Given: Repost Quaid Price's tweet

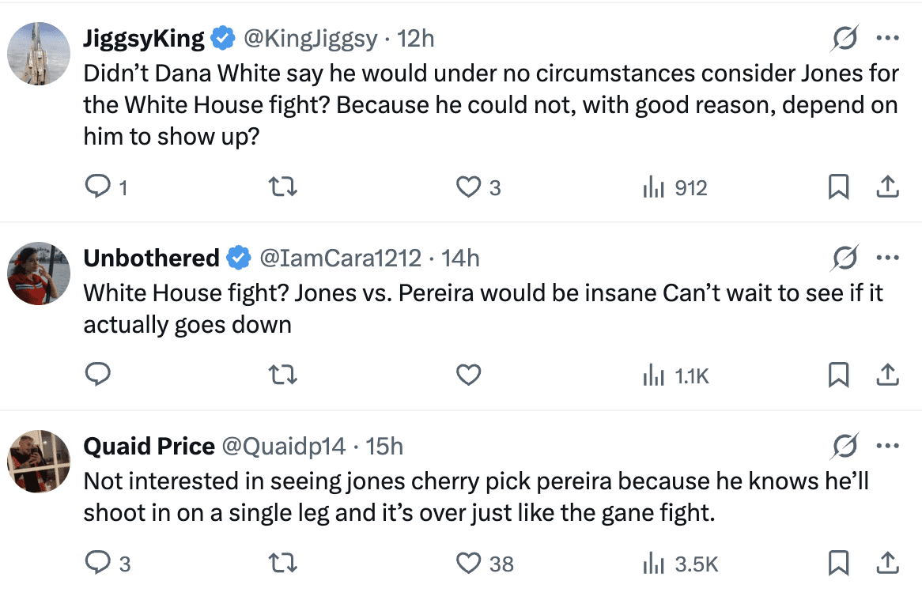Looking at the screenshot, I should pyautogui.click(x=283, y=563).
